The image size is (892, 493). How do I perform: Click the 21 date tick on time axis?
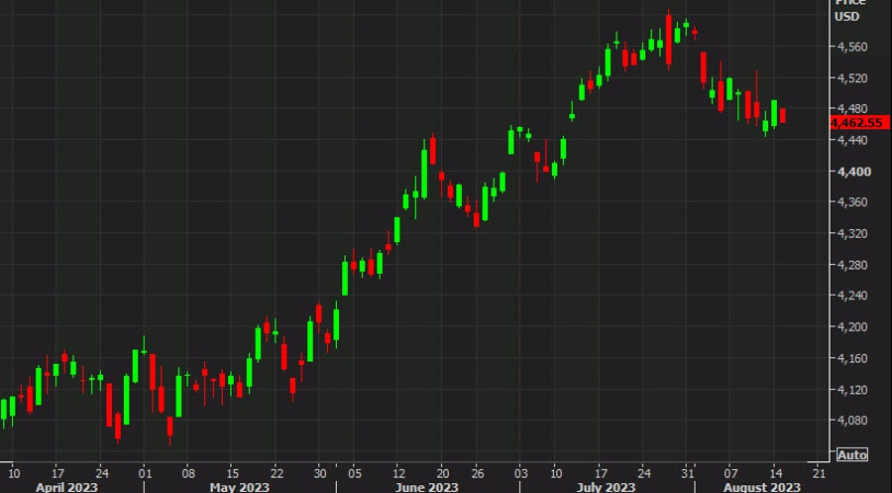coord(819,473)
